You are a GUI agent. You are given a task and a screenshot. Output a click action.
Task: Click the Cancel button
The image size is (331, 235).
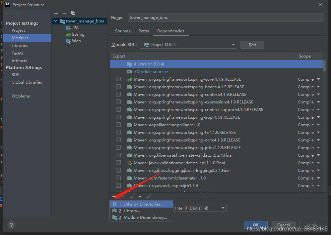pos(283,225)
